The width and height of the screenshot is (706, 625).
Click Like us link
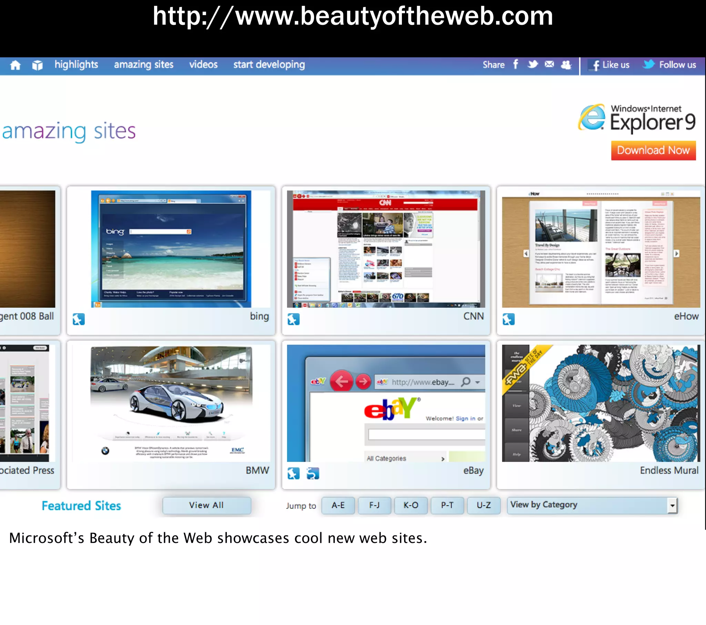pos(616,65)
